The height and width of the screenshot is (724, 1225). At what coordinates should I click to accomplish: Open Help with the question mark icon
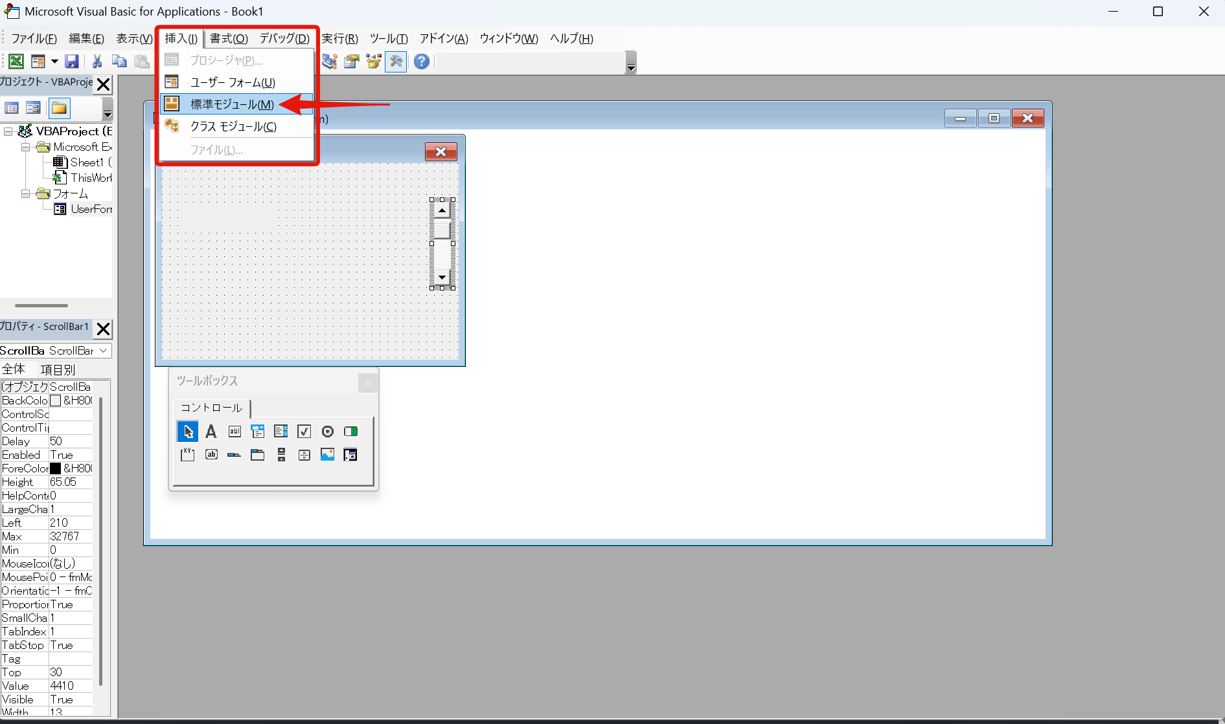[x=422, y=61]
